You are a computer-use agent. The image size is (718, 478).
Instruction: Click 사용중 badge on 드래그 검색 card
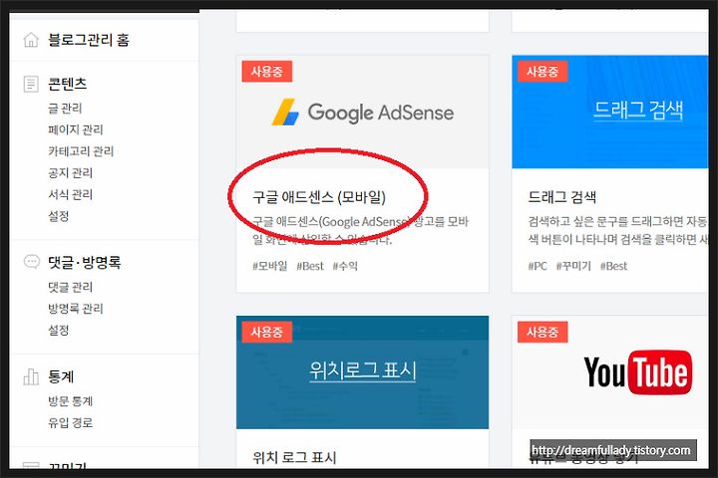pyautogui.click(x=542, y=72)
